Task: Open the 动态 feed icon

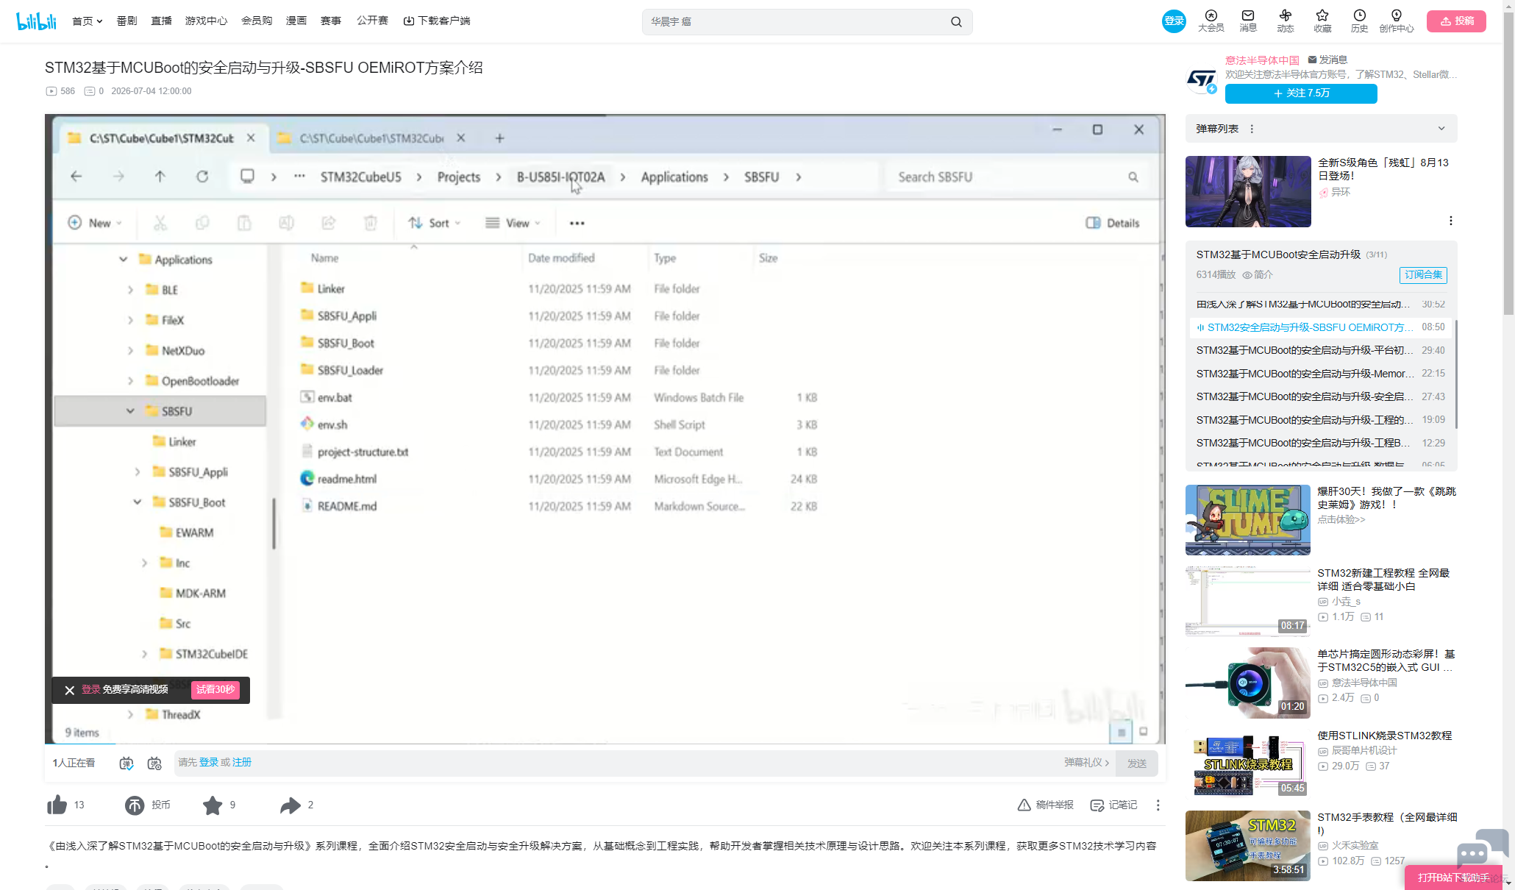Action: click(1285, 21)
